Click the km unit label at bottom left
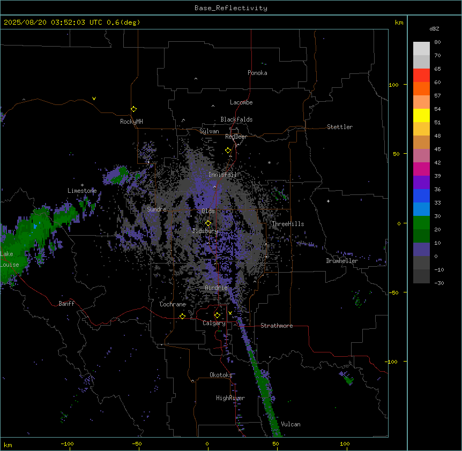Viewport: 462px width, 451px height. pos(8,445)
